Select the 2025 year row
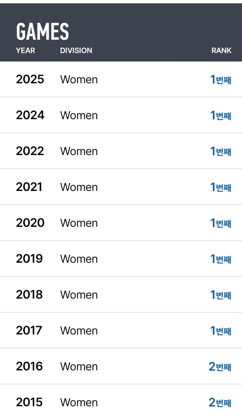 coord(121,79)
